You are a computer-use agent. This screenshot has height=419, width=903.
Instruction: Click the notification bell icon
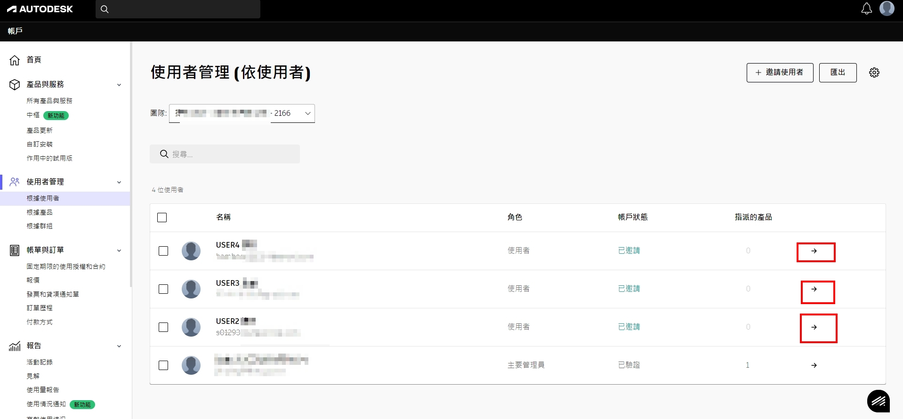click(x=866, y=9)
